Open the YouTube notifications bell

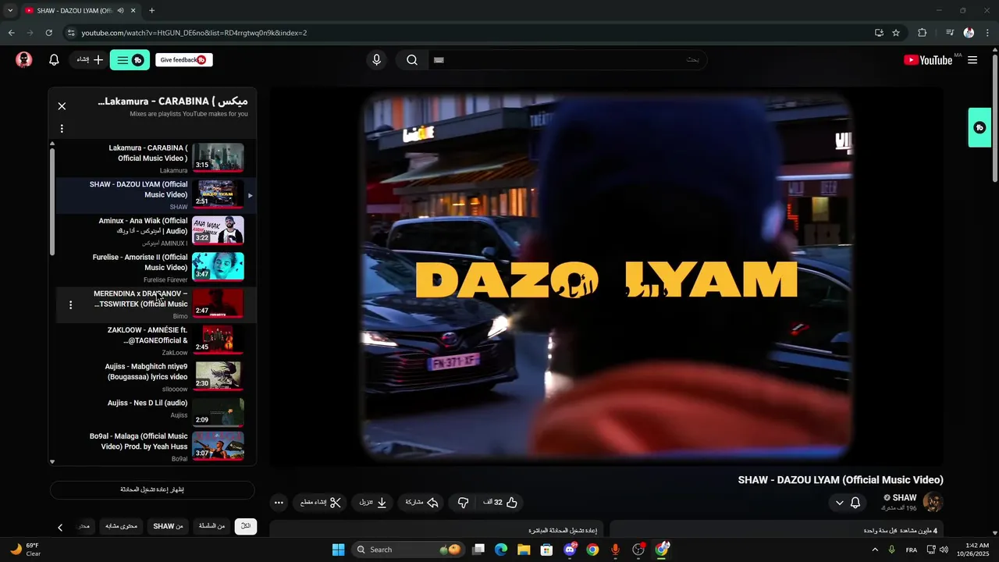click(x=54, y=60)
